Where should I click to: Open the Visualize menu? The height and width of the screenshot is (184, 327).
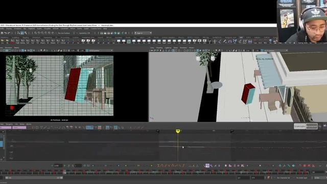point(48,29)
